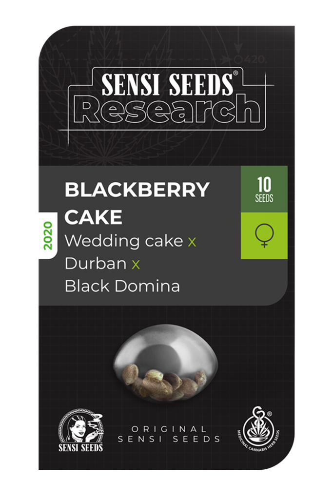Click the Durban text

(96, 264)
